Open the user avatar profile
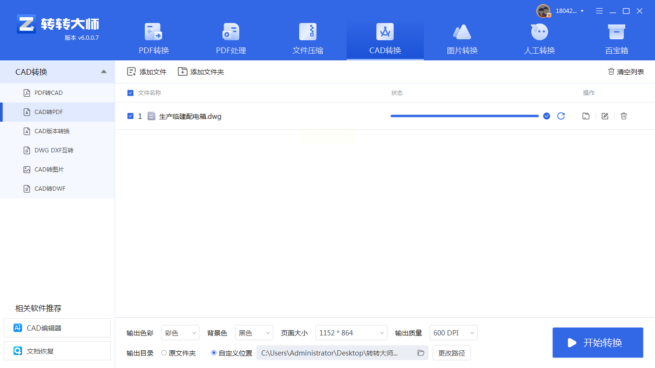Screen dimensions: 655x368 coord(543,11)
